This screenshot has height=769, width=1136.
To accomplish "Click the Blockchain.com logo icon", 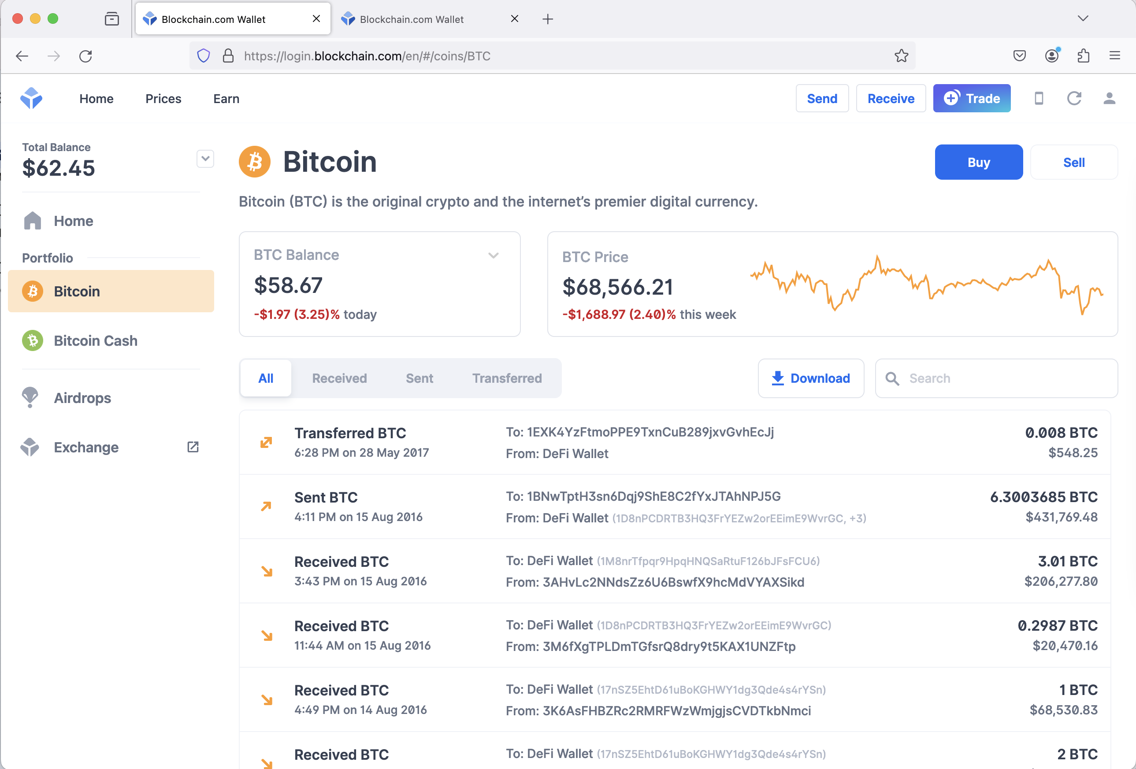I will (31, 98).
